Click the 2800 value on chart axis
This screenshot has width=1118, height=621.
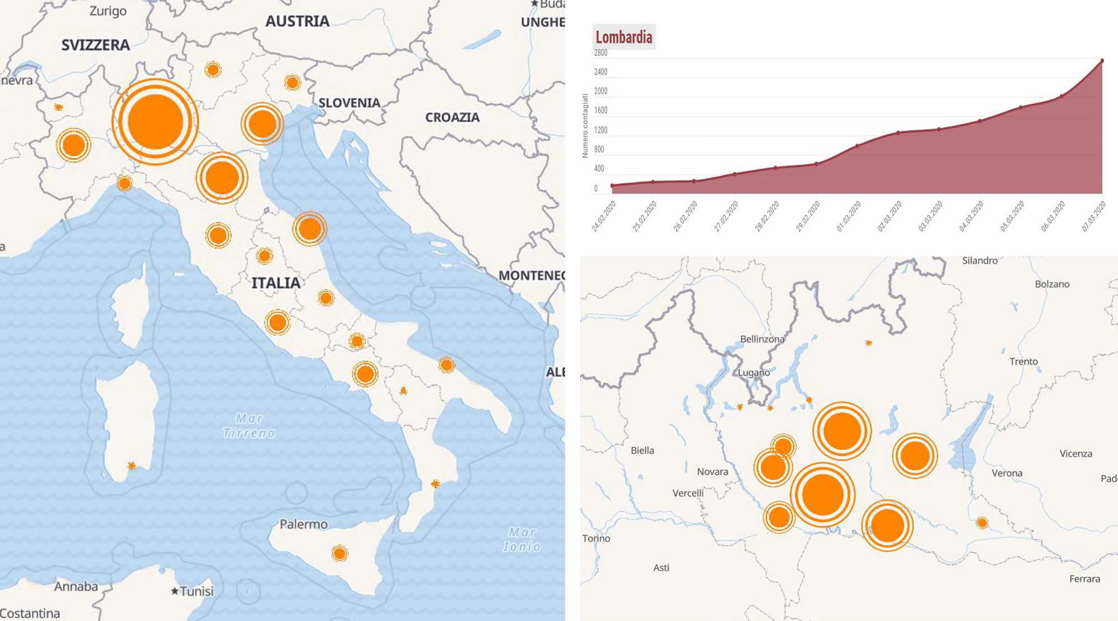pos(600,53)
